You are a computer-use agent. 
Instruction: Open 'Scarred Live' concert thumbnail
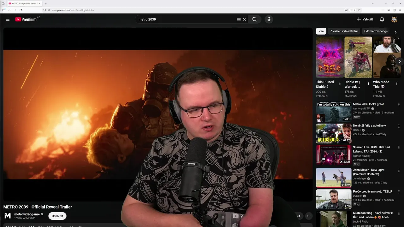pyautogui.click(x=334, y=155)
